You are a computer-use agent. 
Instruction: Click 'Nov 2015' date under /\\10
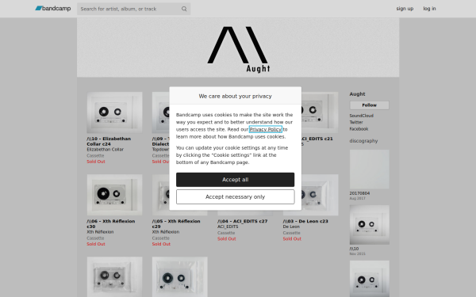click(x=357, y=253)
